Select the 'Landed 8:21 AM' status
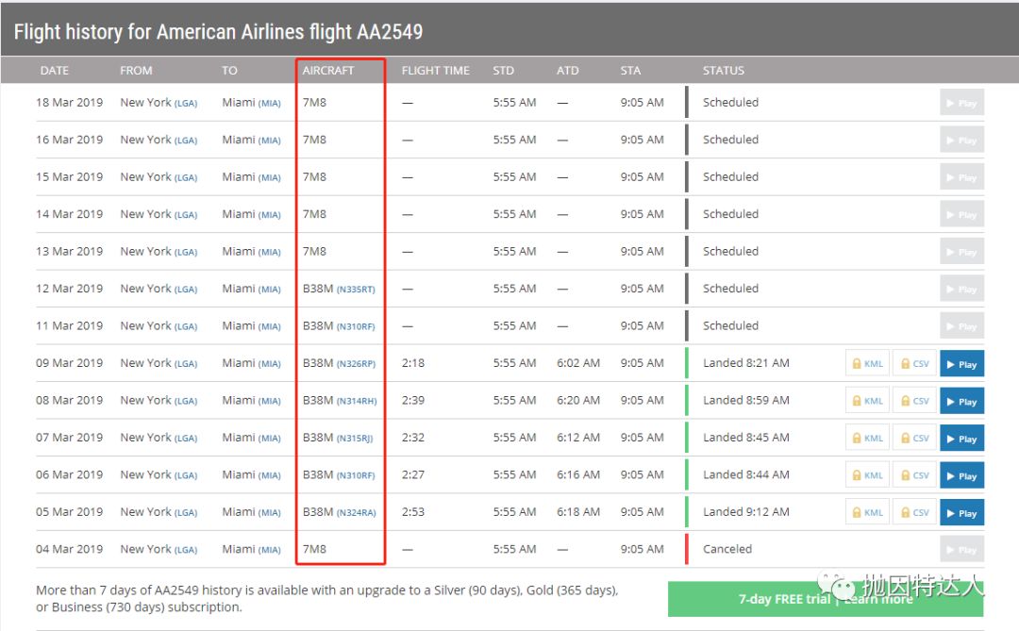 746,363
